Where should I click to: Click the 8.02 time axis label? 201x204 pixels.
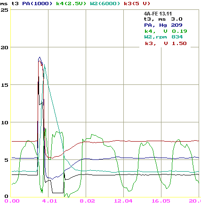point(87,201)
